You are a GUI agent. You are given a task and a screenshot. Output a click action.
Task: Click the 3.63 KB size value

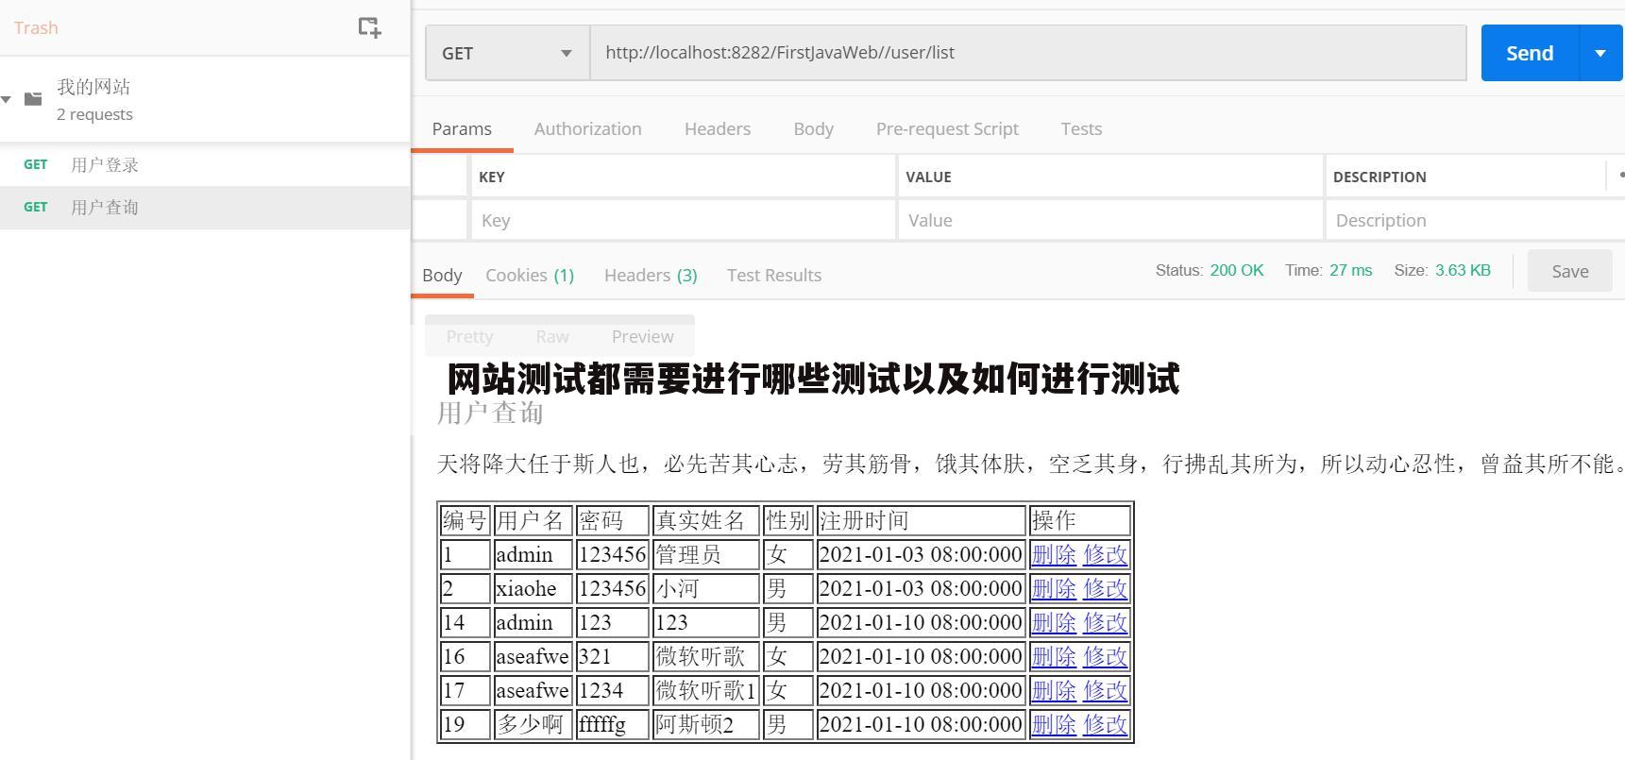pyautogui.click(x=1463, y=270)
